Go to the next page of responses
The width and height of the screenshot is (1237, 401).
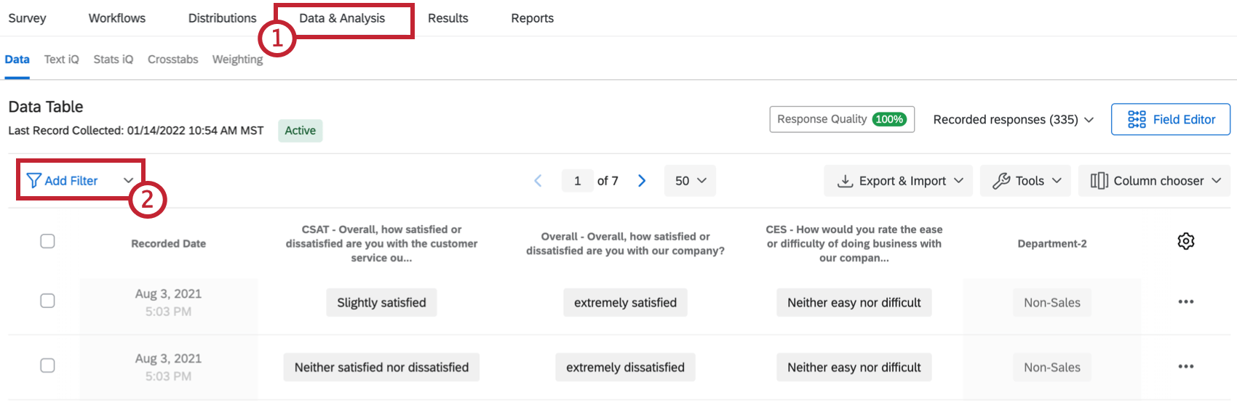coord(642,181)
